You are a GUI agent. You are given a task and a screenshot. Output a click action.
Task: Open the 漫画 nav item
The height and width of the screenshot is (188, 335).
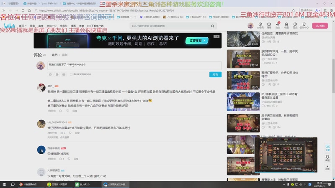click(73, 26)
